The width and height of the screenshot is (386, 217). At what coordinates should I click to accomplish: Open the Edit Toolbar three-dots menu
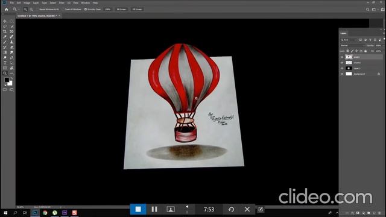11,74
